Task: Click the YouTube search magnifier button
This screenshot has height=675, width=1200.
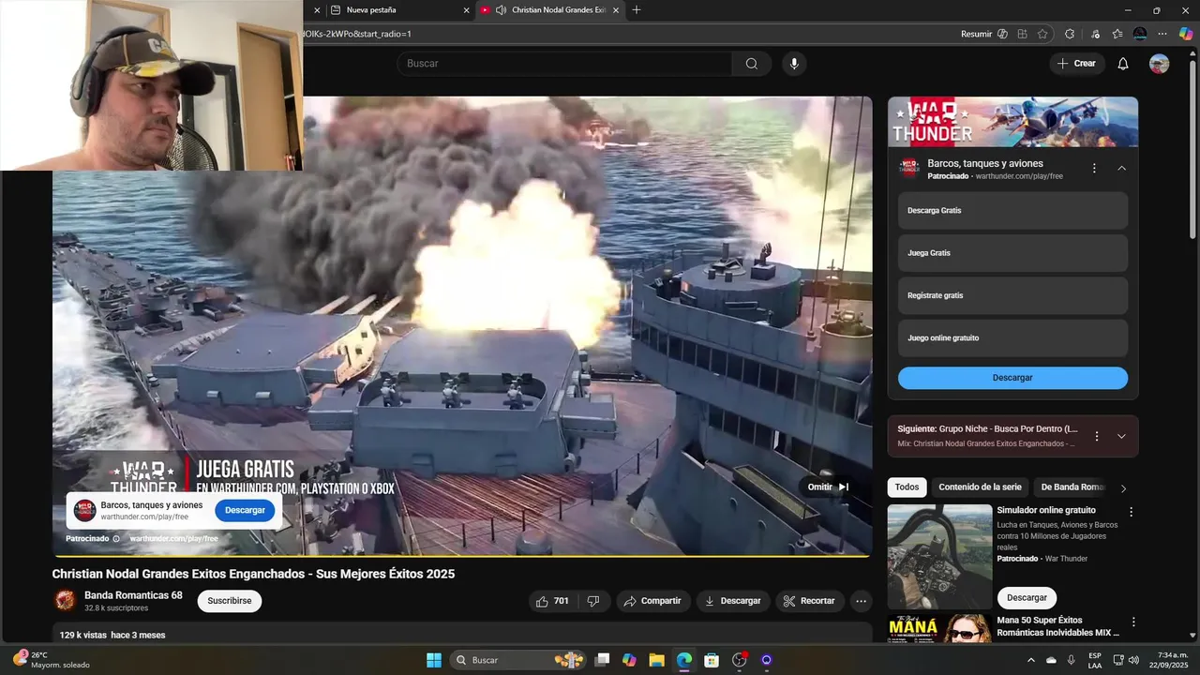Action: pos(752,64)
